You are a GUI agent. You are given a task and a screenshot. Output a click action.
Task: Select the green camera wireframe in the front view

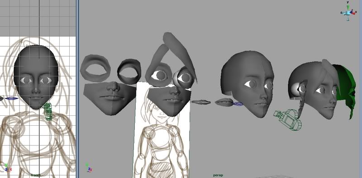[48, 111]
